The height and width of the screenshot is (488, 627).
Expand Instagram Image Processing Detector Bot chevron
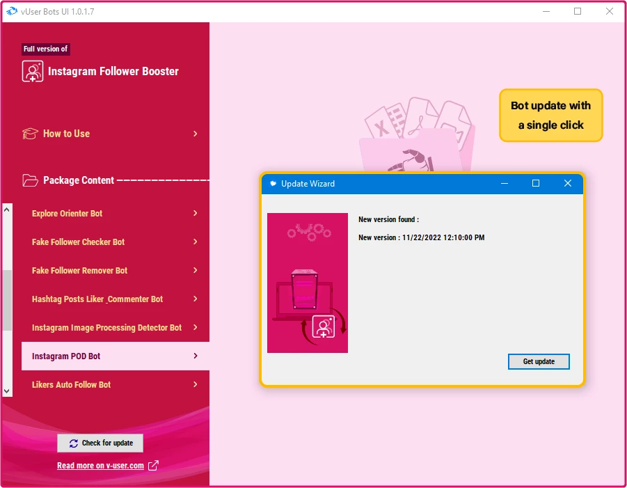195,327
